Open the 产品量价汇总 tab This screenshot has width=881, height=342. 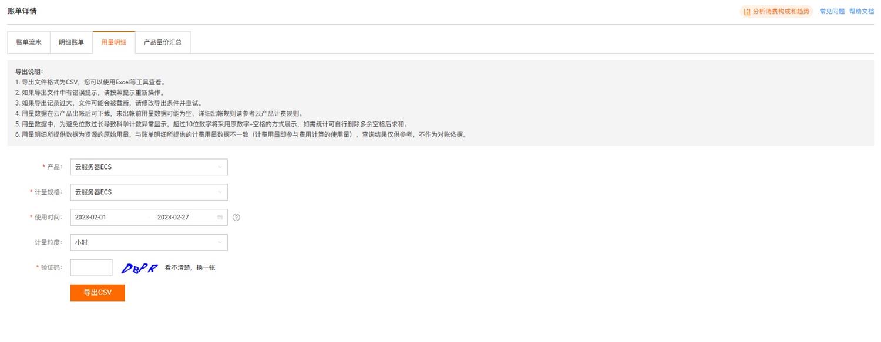coord(163,43)
